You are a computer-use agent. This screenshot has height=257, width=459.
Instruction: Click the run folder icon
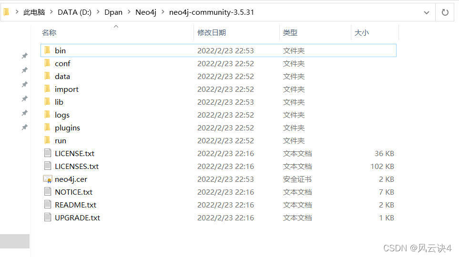coord(47,140)
